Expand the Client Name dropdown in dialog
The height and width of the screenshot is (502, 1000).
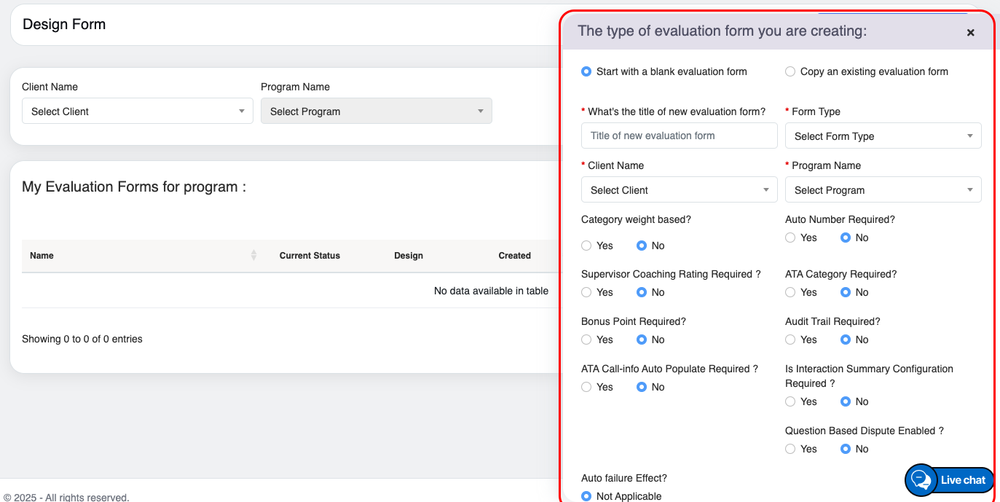[679, 190]
